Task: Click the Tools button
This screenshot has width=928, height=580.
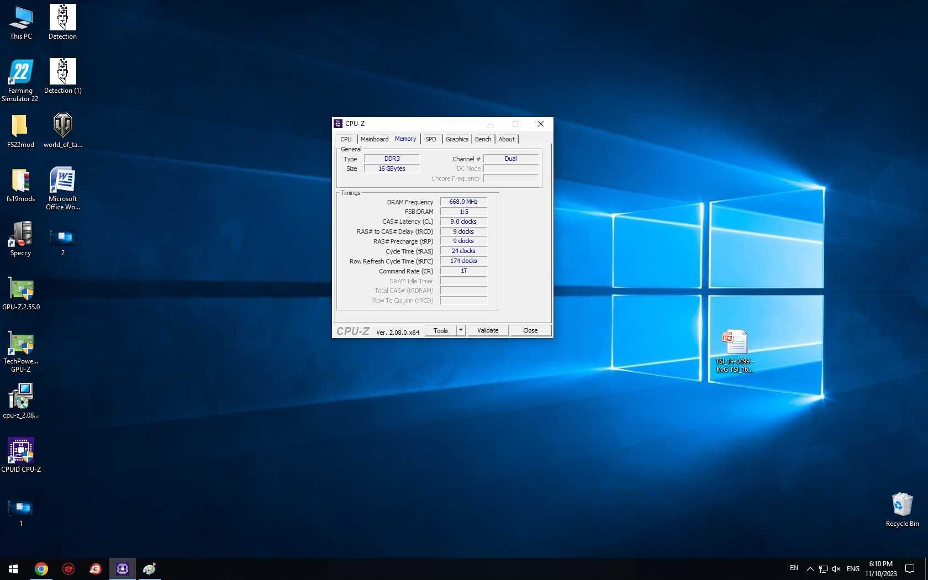Action: pos(441,330)
